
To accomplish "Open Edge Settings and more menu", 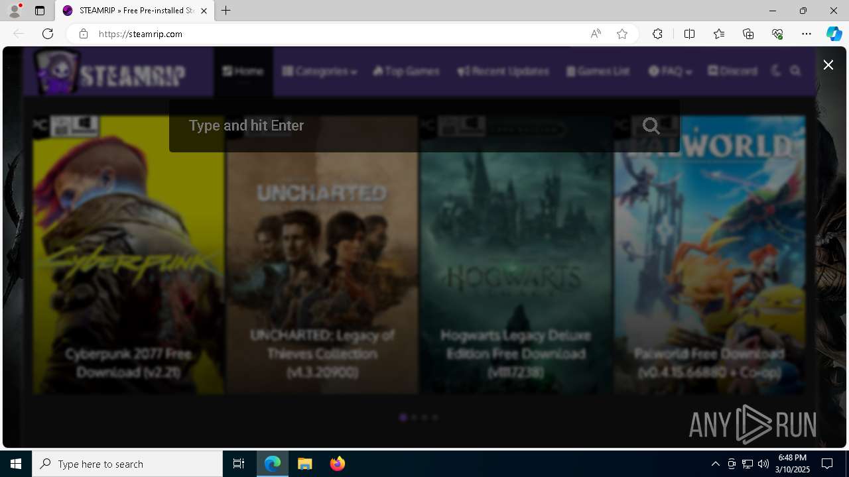I will click(x=807, y=34).
